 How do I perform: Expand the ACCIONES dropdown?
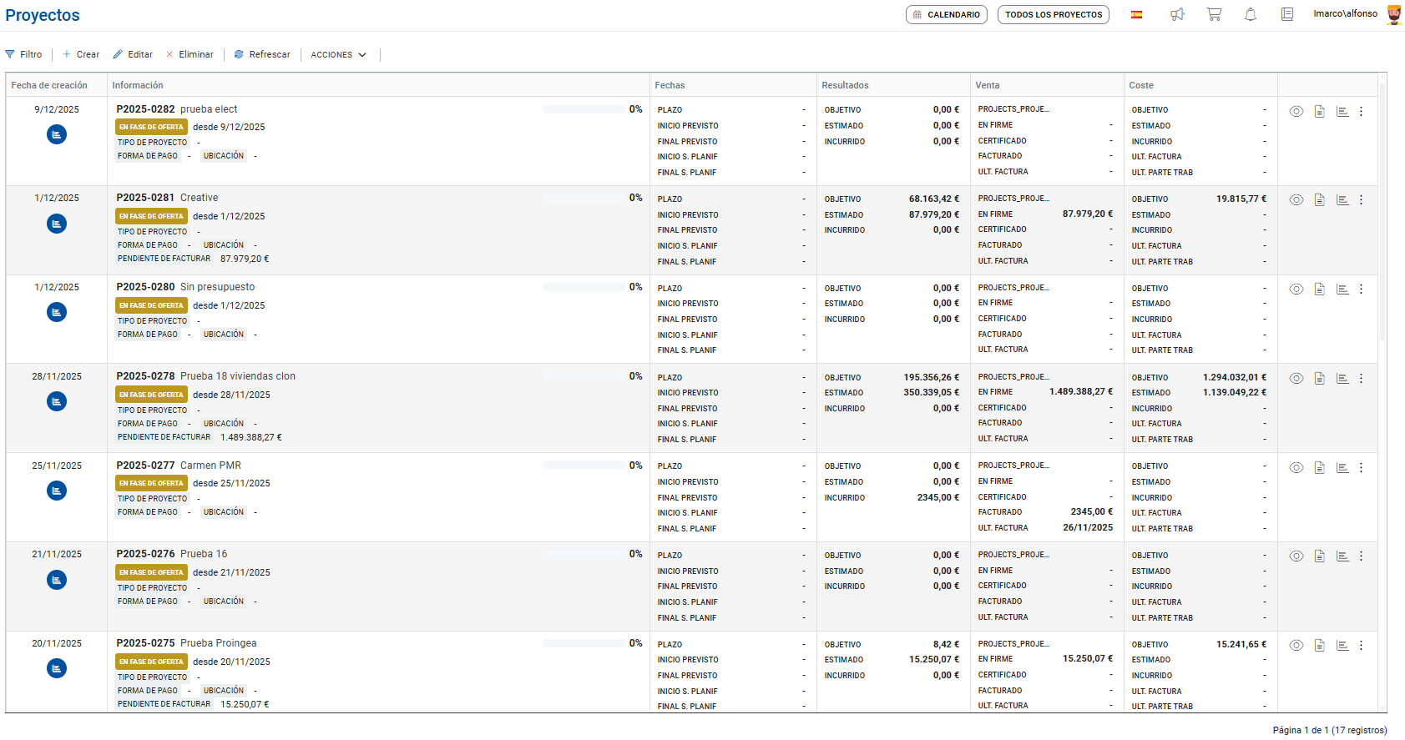pos(338,55)
